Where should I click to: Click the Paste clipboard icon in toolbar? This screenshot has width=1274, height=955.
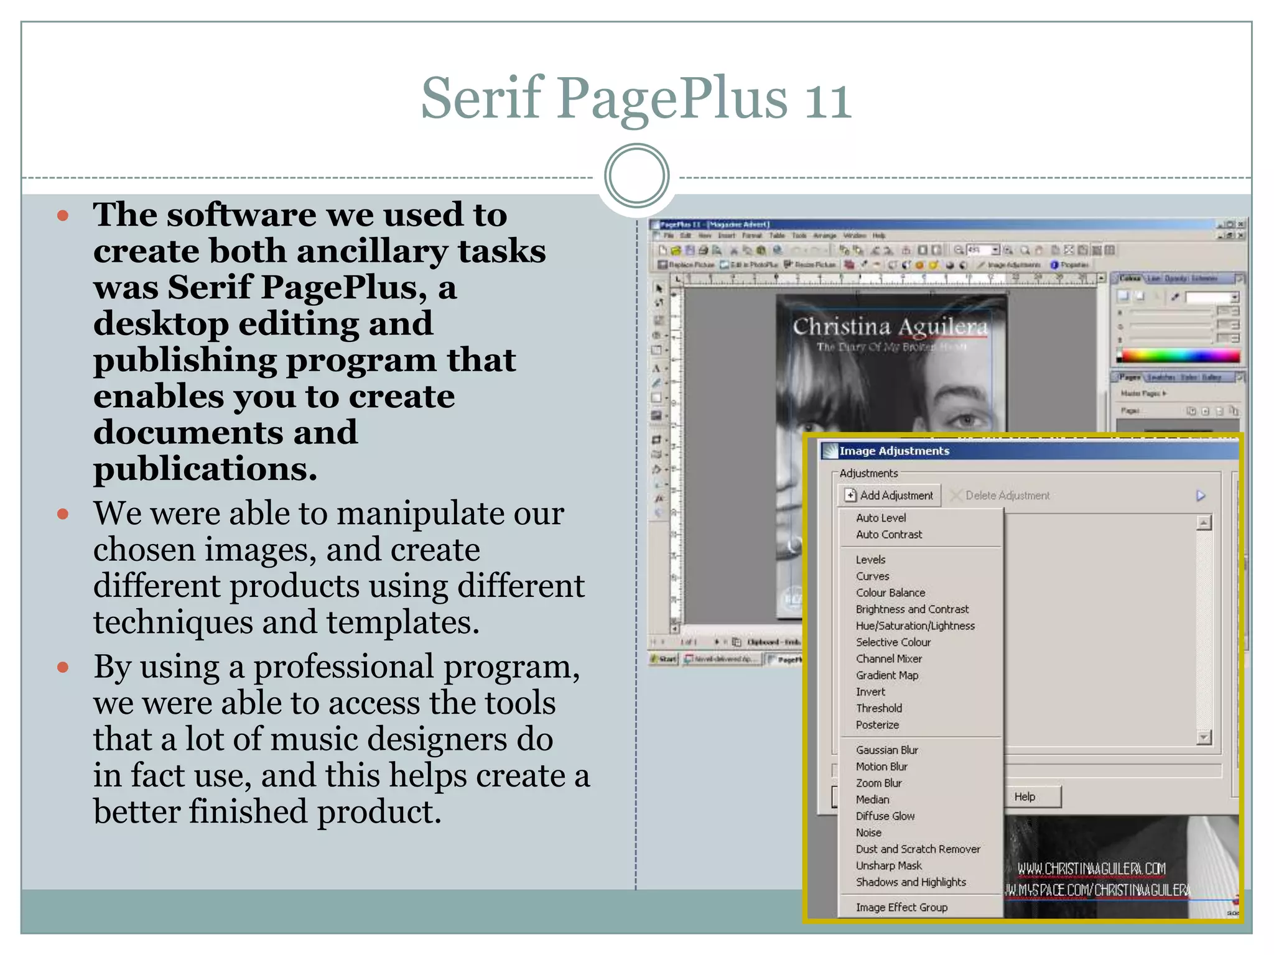[761, 250]
